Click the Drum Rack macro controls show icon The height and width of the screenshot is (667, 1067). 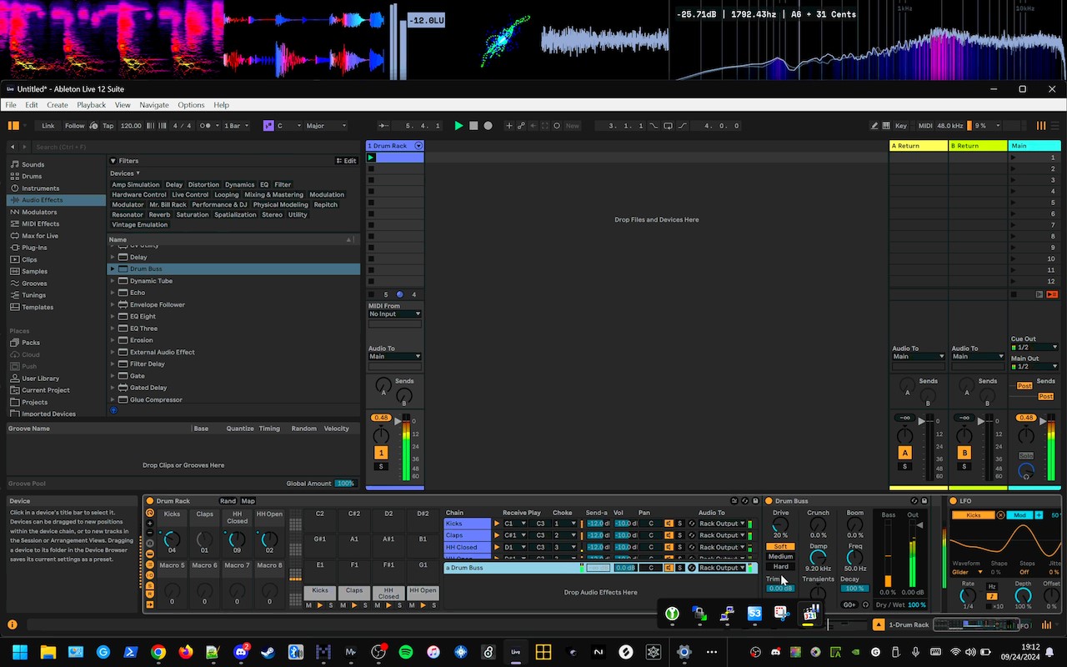[150, 513]
